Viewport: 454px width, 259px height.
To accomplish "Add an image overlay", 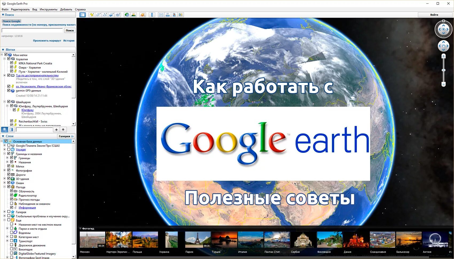I will click(x=111, y=15).
